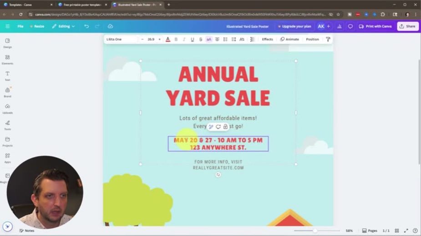Screen dimensions: 421x236
Task: Edit the font size value 35.9
Action: pos(151,39)
